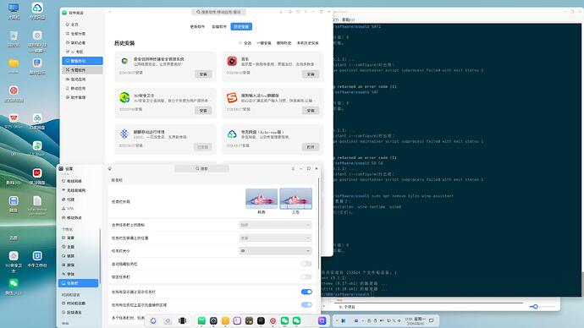Click 本机历史安装 link
584x328 pixels.
click(x=307, y=43)
